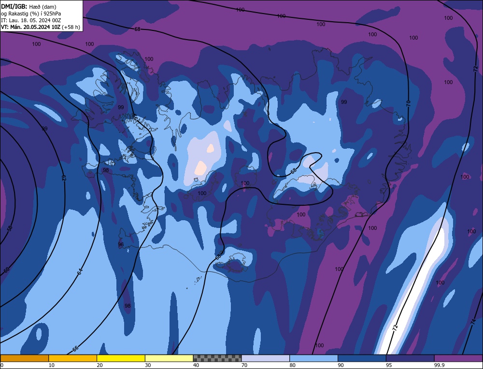Click the '70' legend tick label

tap(244, 365)
